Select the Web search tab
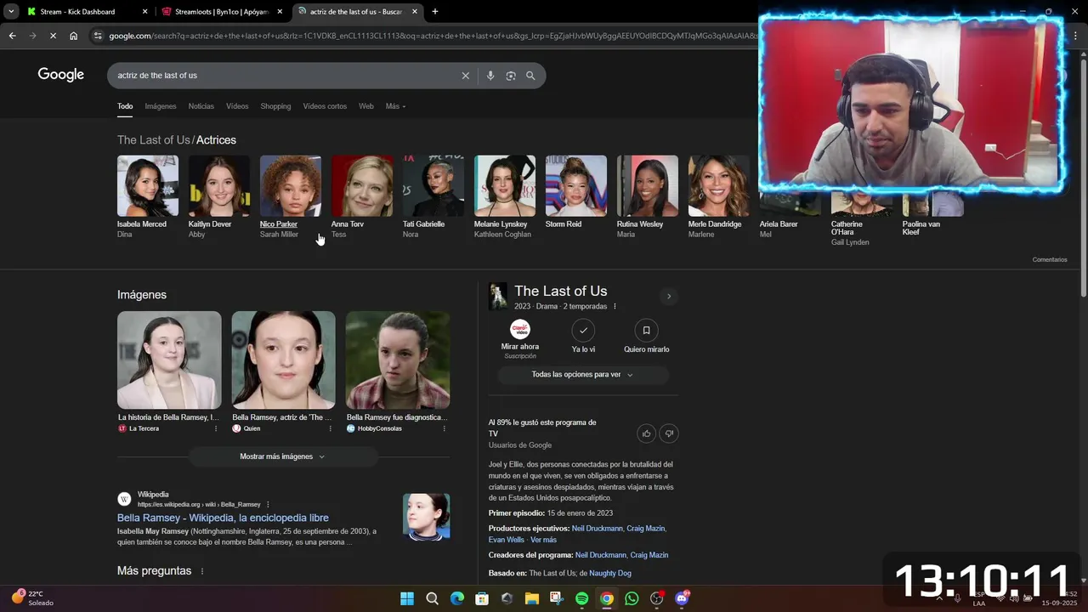 coord(366,106)
